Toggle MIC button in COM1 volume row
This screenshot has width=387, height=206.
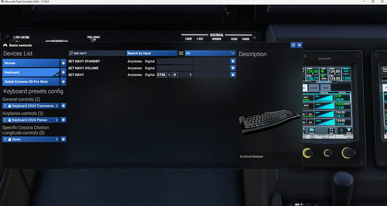(x=311, y=114)
